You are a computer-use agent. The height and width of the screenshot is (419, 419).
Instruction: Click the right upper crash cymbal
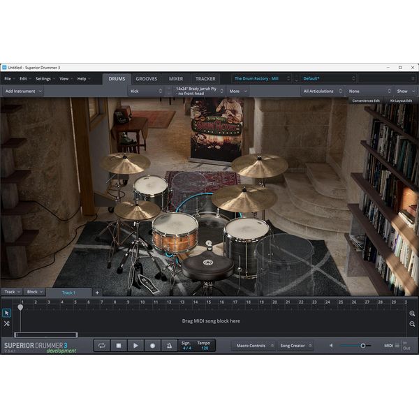[259, 166]
